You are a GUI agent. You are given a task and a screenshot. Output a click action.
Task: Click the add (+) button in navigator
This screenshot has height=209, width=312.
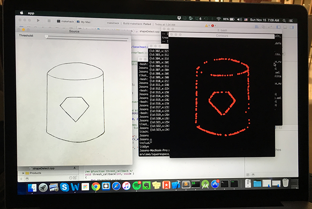point(21,178)
